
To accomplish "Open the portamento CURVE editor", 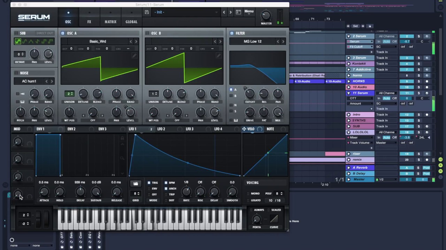I will click(x=274, y=219).
